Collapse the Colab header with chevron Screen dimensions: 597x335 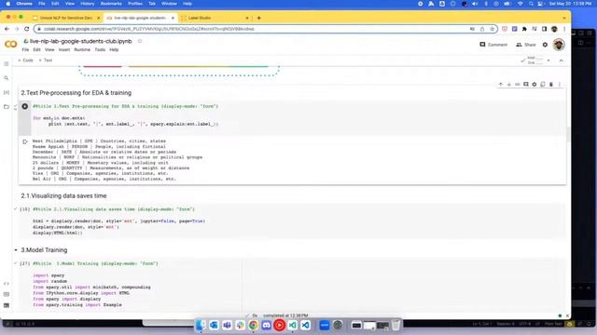(x=562, y=60)
